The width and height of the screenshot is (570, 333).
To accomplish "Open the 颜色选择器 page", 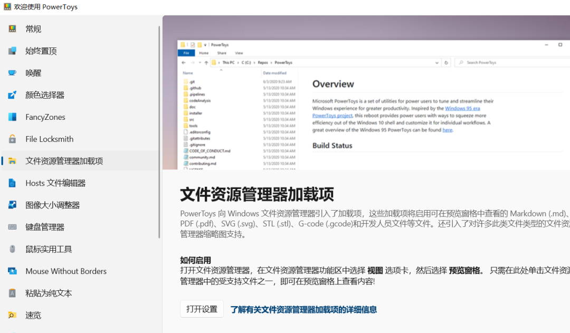I will point(80,95).
